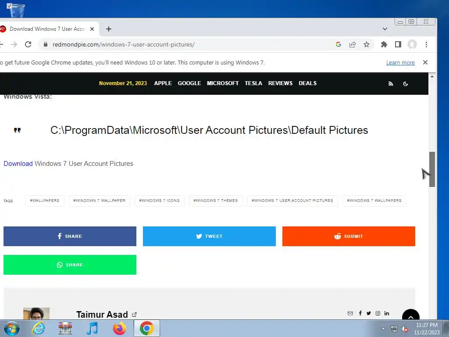Open the Extensions puzzle icon

click(x=384, y=44)
